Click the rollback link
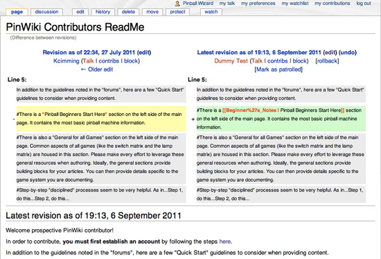The image size is (381, 259). click(x=327, y=61)
